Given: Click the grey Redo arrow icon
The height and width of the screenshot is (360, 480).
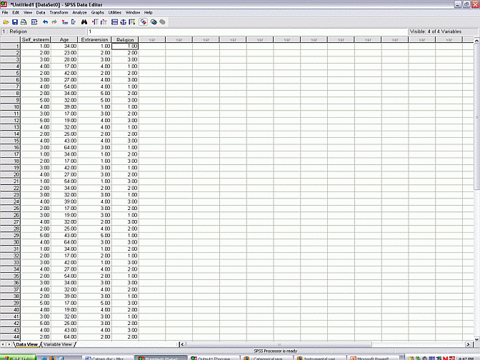Looking at the screenshot, I should pos(54,22).
